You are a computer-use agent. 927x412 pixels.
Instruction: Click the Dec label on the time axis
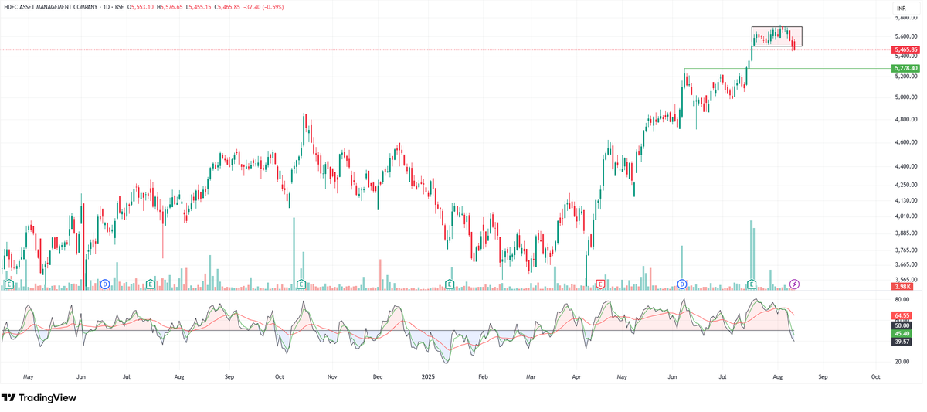tap(378, 376)
